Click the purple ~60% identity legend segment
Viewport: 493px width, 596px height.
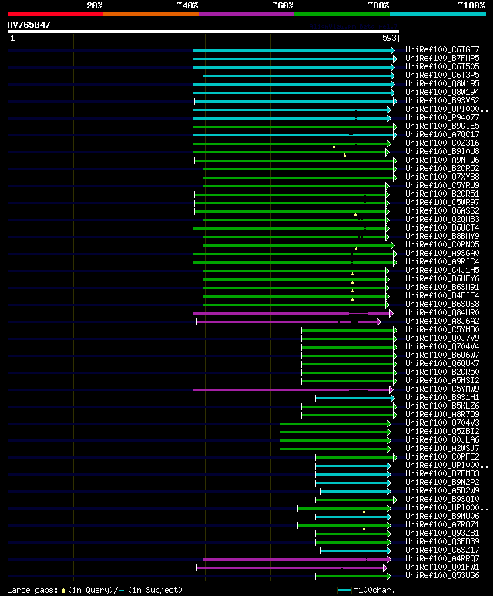tap(246, 14)
